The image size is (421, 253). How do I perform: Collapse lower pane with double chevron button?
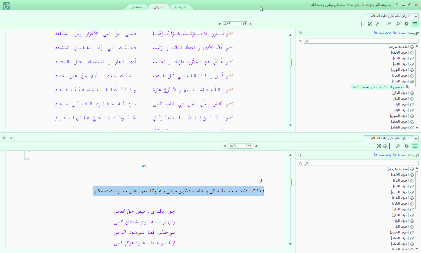(11, 138)
